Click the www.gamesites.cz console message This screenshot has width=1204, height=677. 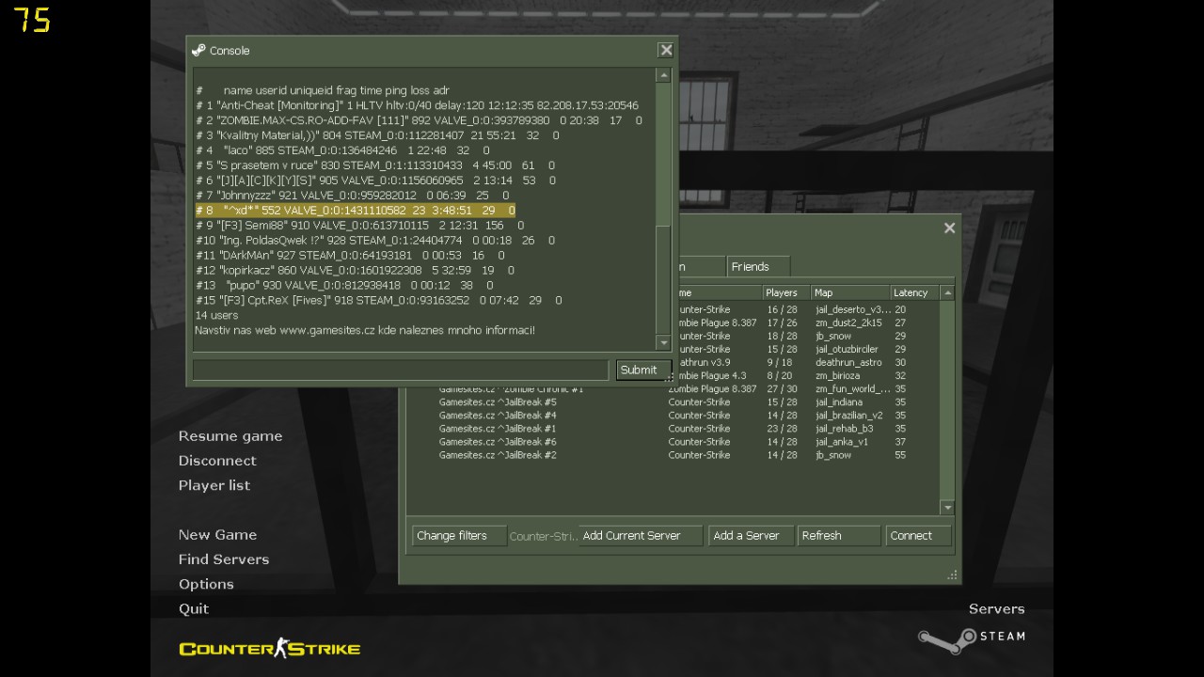365,330
